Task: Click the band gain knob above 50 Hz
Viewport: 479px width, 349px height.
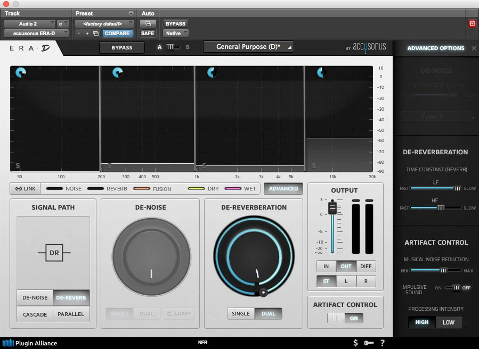Action: [21, 72]
